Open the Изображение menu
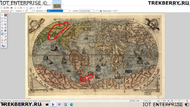The width and height of the screenshot is (190, 107). 23,5
